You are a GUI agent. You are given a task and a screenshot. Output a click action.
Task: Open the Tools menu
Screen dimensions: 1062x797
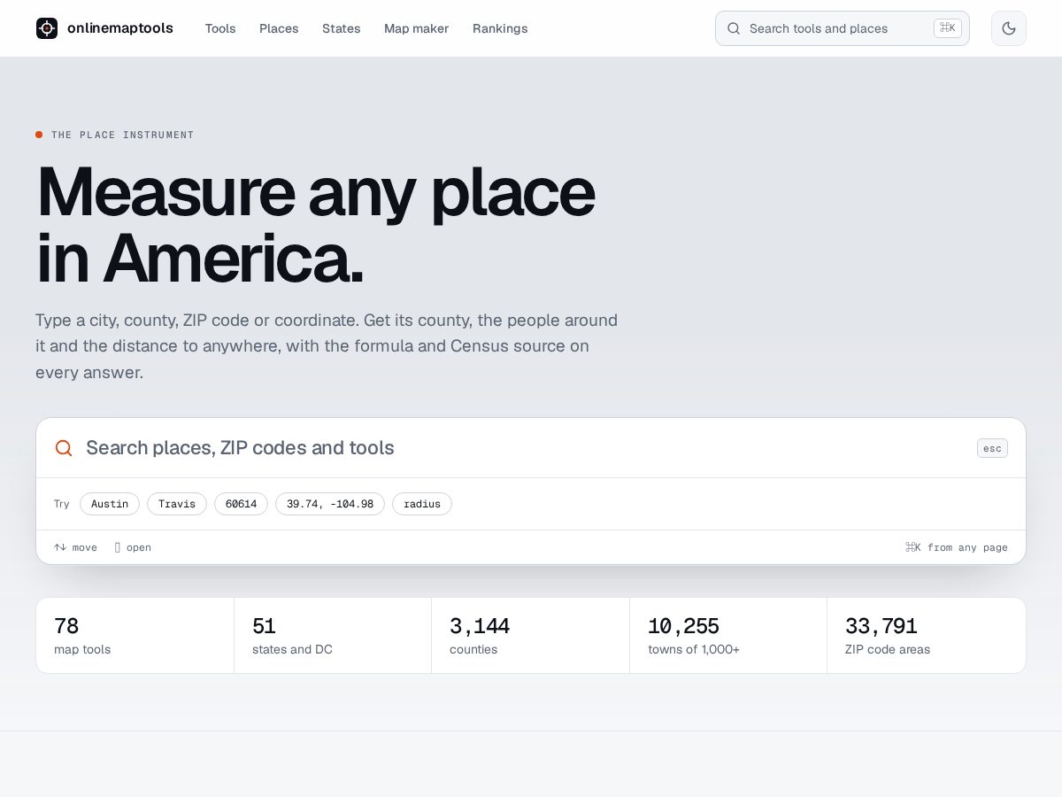click(220, 28)
